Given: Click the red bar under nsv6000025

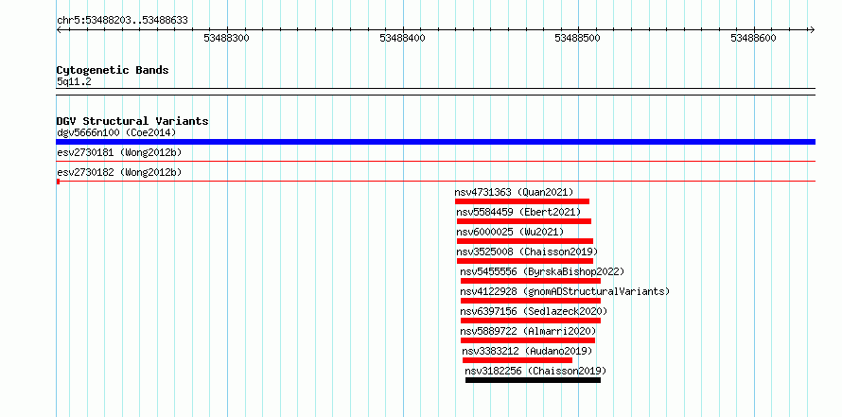Looking at the screenshot, I should (525, 241).
